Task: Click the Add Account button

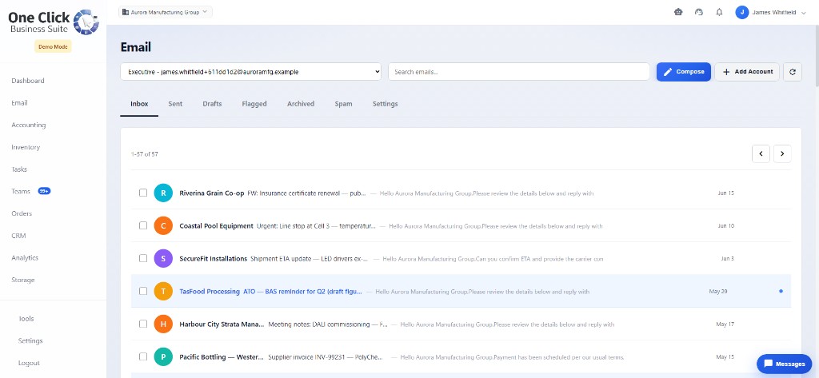Action: pyautogui.click(x=748, y=72)
